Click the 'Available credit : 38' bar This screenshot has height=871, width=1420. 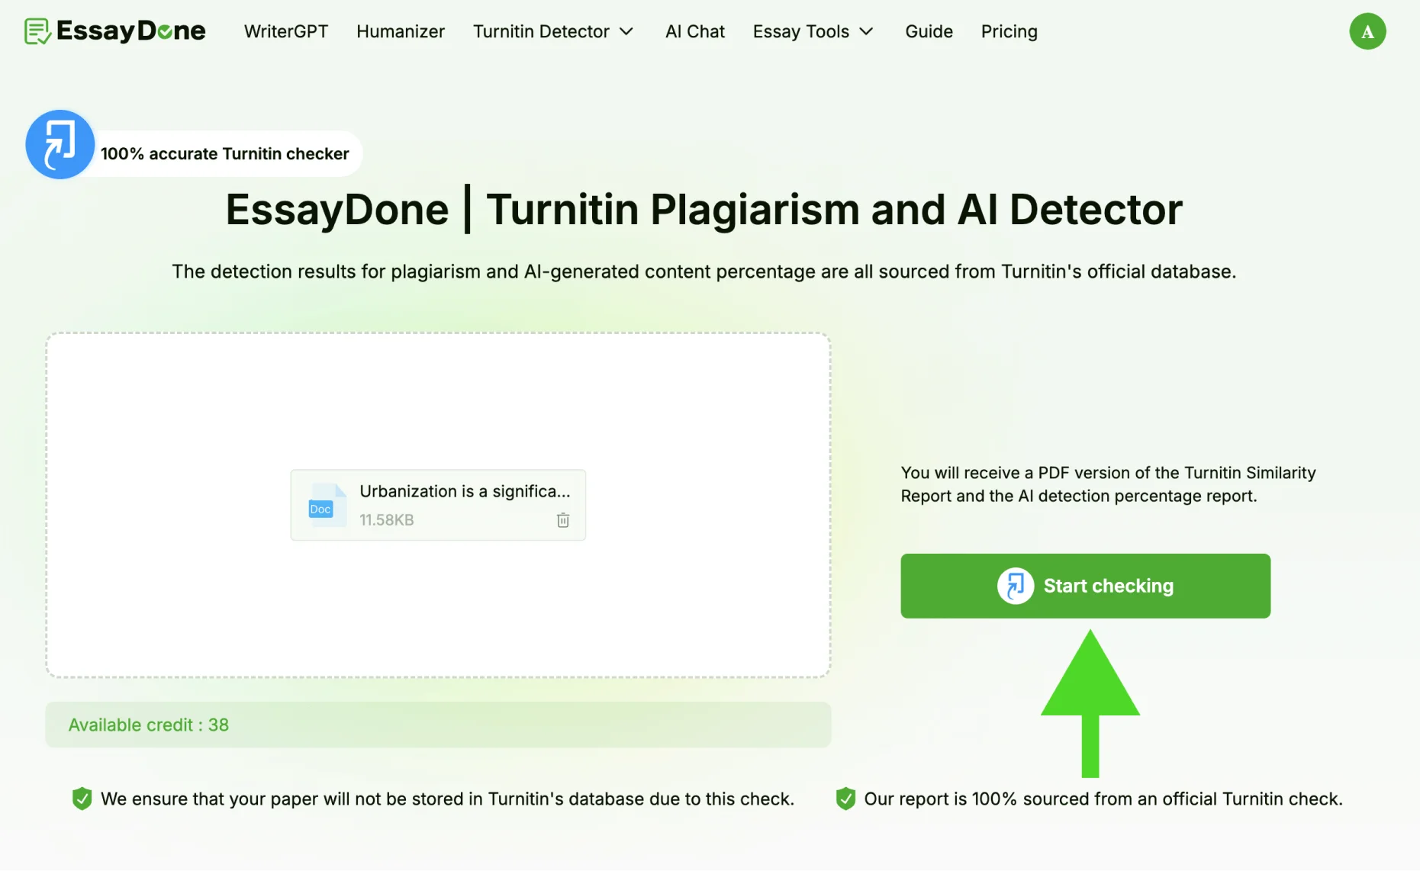438,725
